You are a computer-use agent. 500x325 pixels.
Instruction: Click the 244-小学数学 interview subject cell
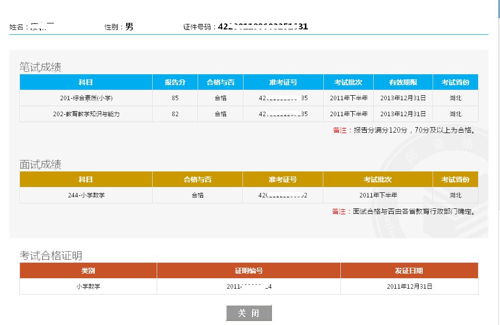click(x=85, y=195)
